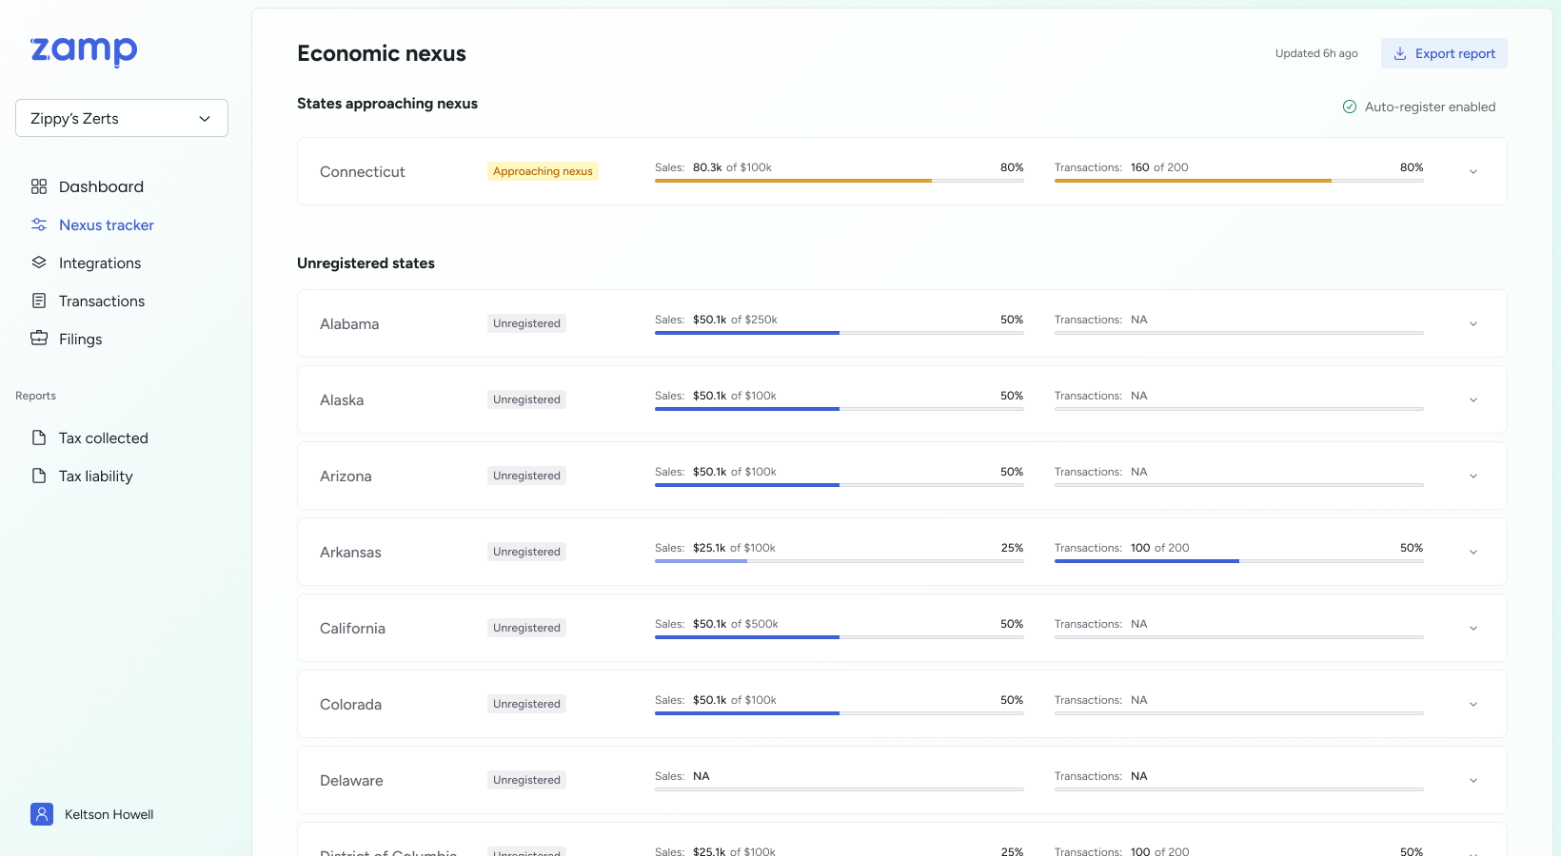Expand the Alabama row details

click(x=1473, y=324)
